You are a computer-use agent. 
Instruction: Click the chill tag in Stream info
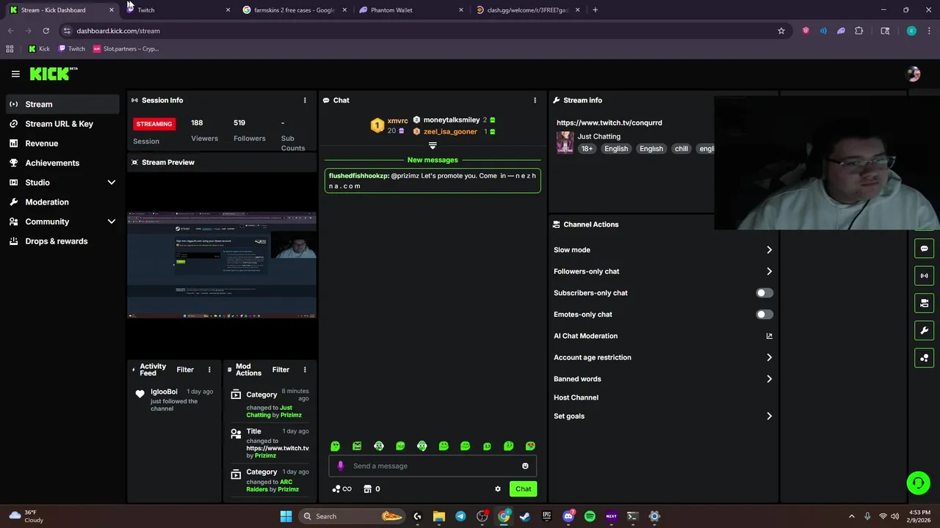(x=681, y=149)
